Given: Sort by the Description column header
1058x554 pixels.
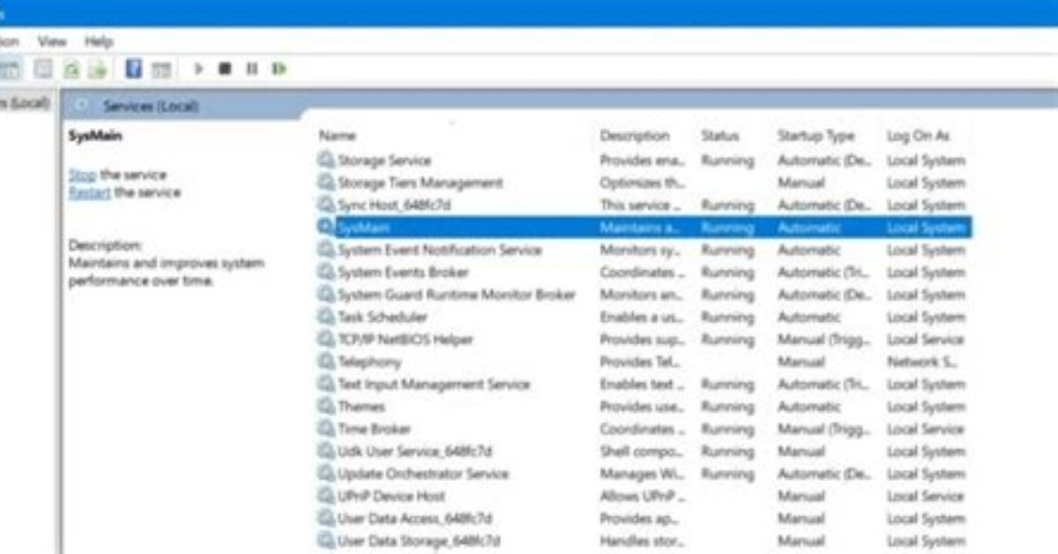Looking at the screenshot, I should (635, 136).
